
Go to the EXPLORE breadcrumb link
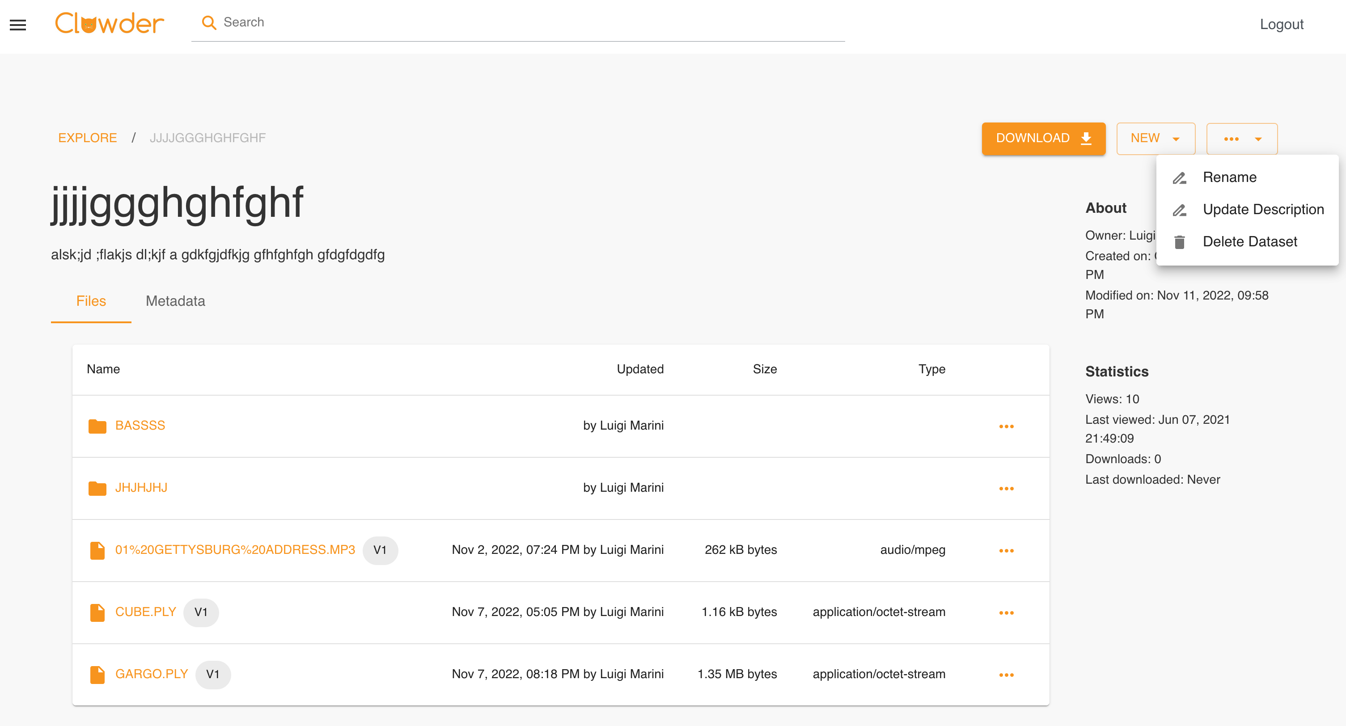87,138
